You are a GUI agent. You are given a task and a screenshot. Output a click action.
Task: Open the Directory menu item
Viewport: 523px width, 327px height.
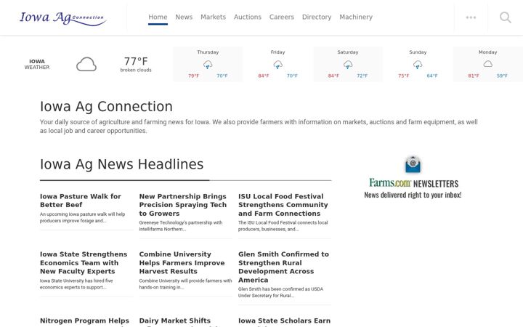[x=317, y=17]
